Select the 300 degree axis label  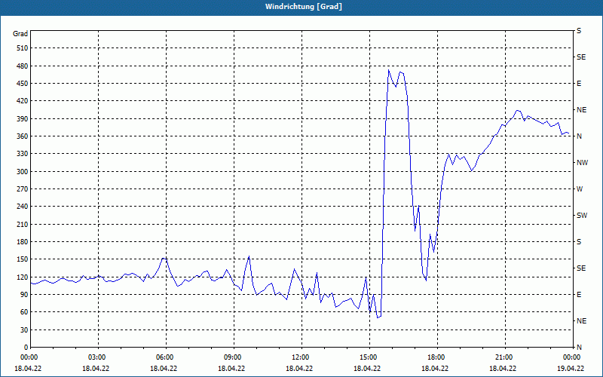23,171
